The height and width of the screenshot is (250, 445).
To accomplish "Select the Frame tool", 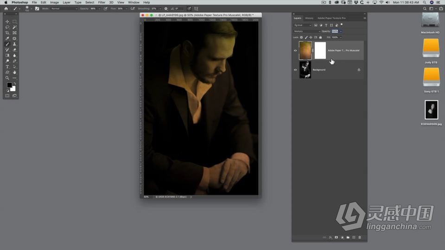I will [x=14, y=33].
